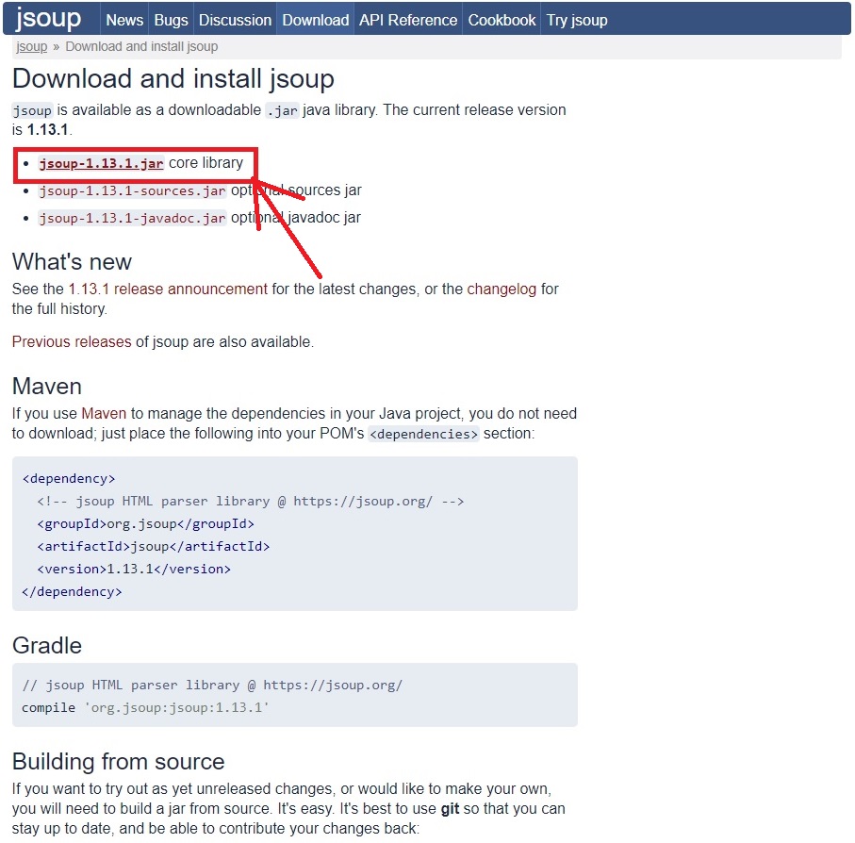This screenshot has height=843, width=855.
Task: Click the bold 'git' word in paragraph
Action: [450, 809]
